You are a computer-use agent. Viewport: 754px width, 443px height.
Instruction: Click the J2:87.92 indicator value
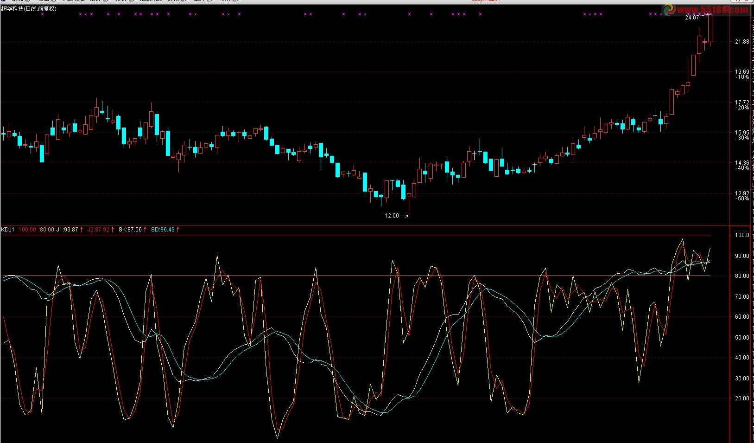[x=98, y=230]
